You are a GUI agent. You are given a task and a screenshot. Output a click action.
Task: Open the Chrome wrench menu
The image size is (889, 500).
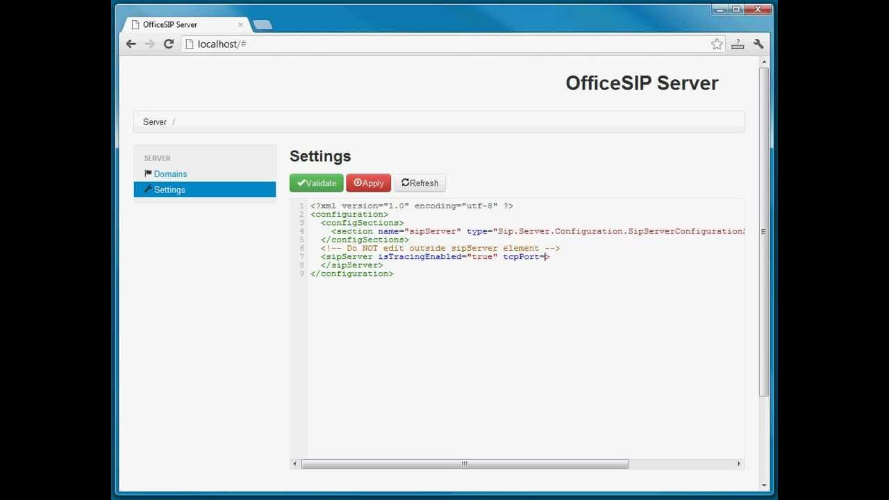click(758, 44)
